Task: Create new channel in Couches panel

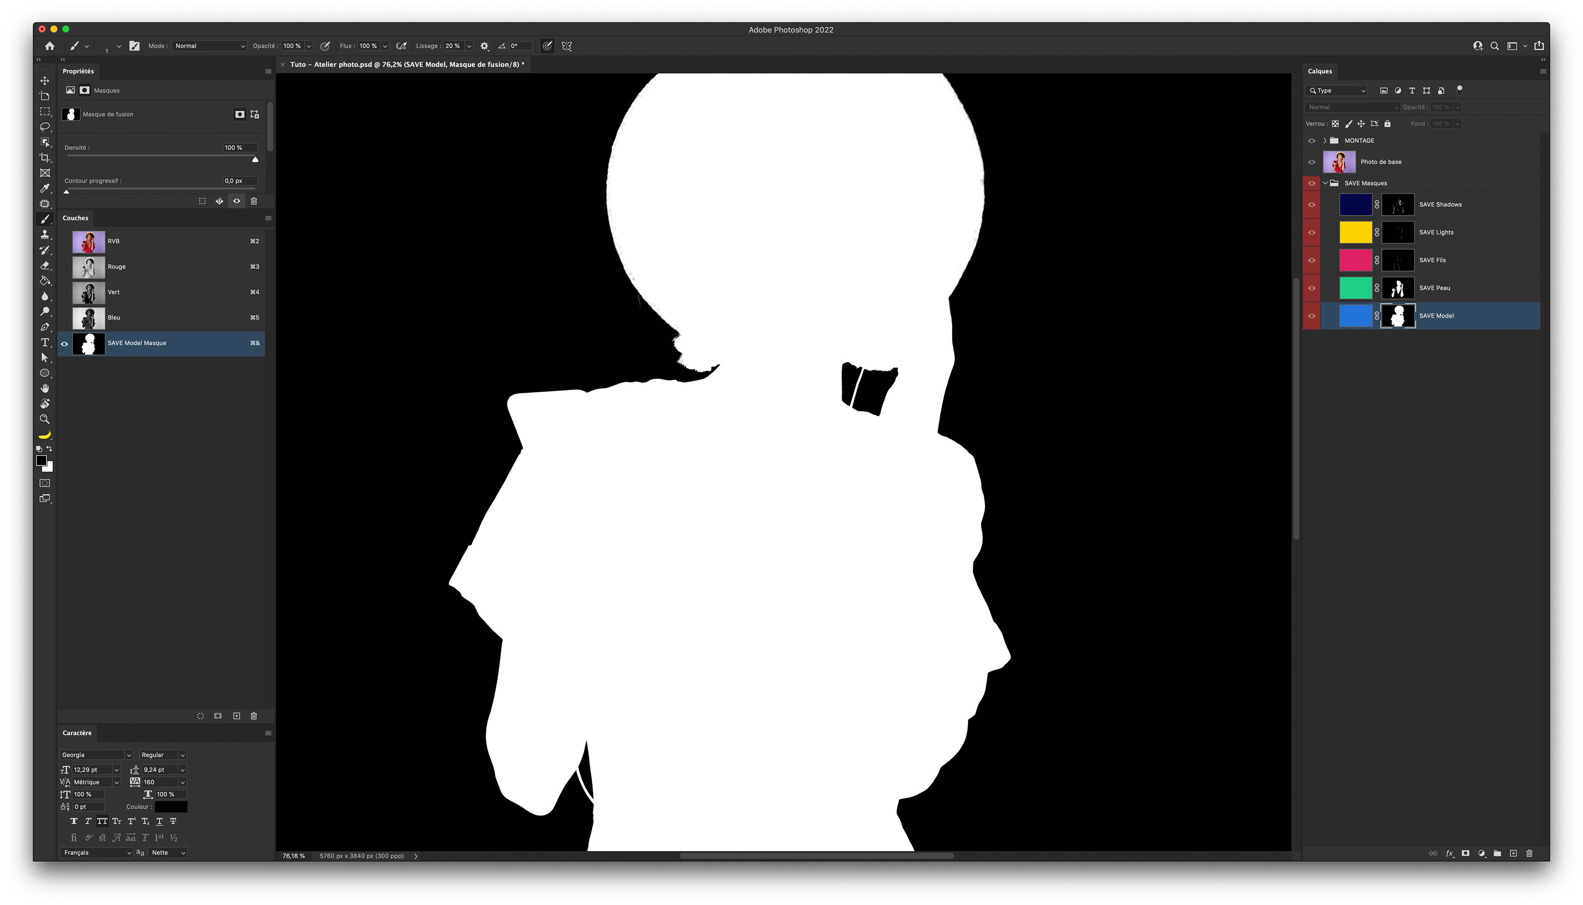Action: [236, 716]
